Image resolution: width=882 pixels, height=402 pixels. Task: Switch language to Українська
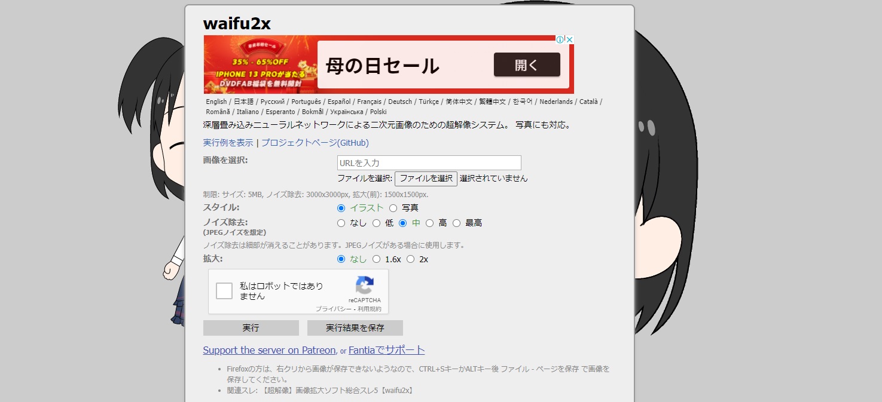[347, 112]
